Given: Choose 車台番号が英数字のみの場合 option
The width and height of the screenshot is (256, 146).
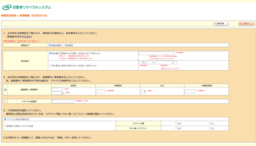Looking at the screenshot, I should (x=50, y=53).
